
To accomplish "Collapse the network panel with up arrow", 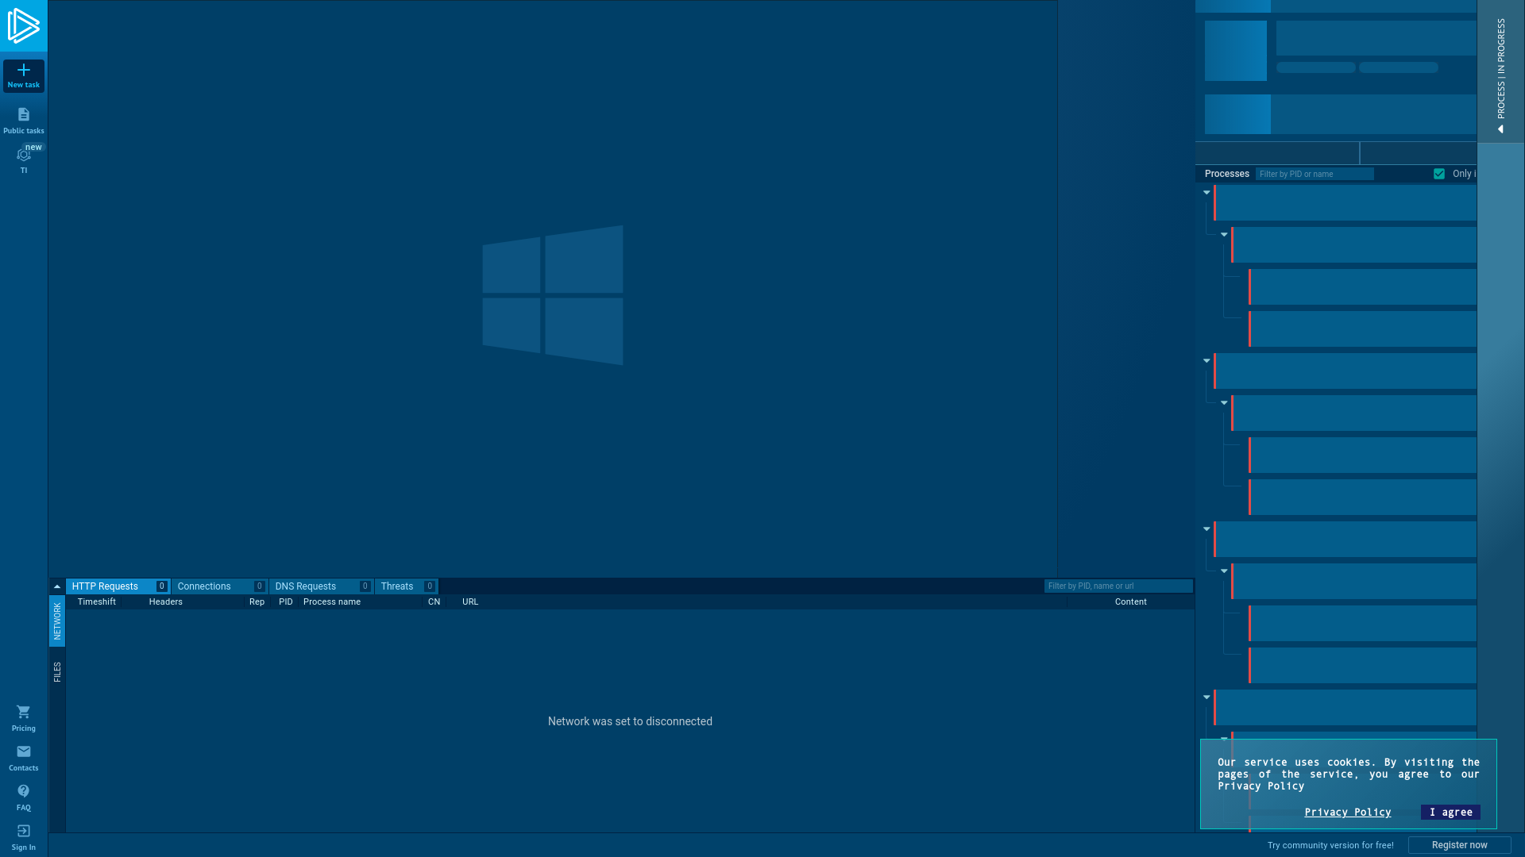I will [57, 586].
